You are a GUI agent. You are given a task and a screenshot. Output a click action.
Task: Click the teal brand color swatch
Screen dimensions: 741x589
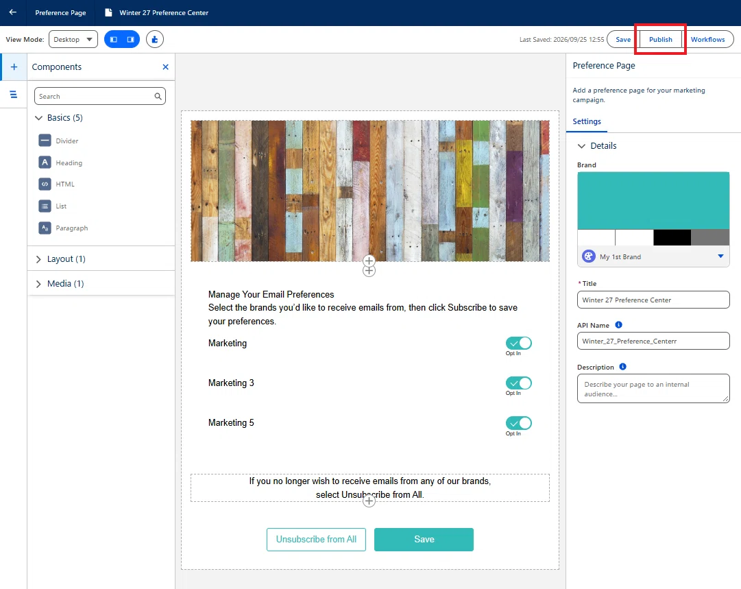pos(653,201)
